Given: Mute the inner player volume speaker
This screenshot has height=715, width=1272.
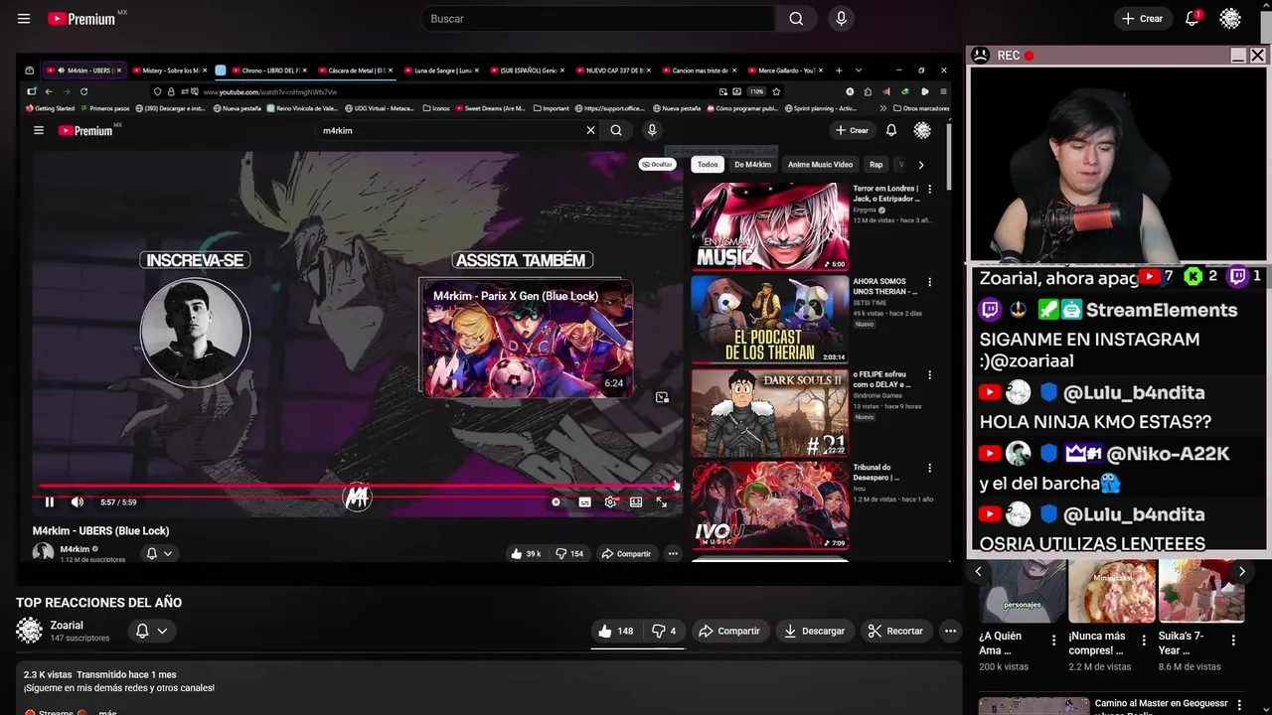Looking at the screenshot, I should pos(78,502).
